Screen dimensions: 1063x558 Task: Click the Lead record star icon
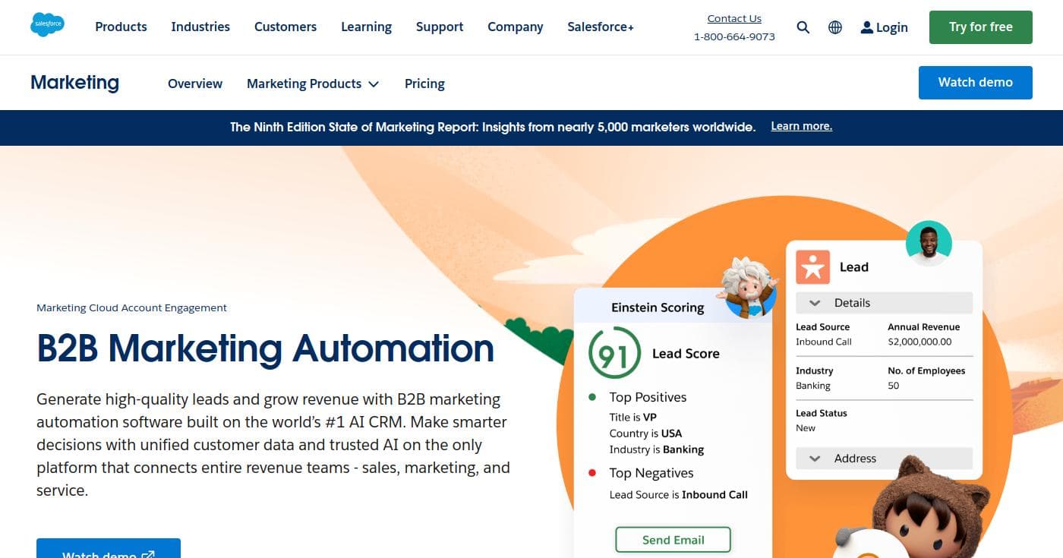(x=812, y=267)
